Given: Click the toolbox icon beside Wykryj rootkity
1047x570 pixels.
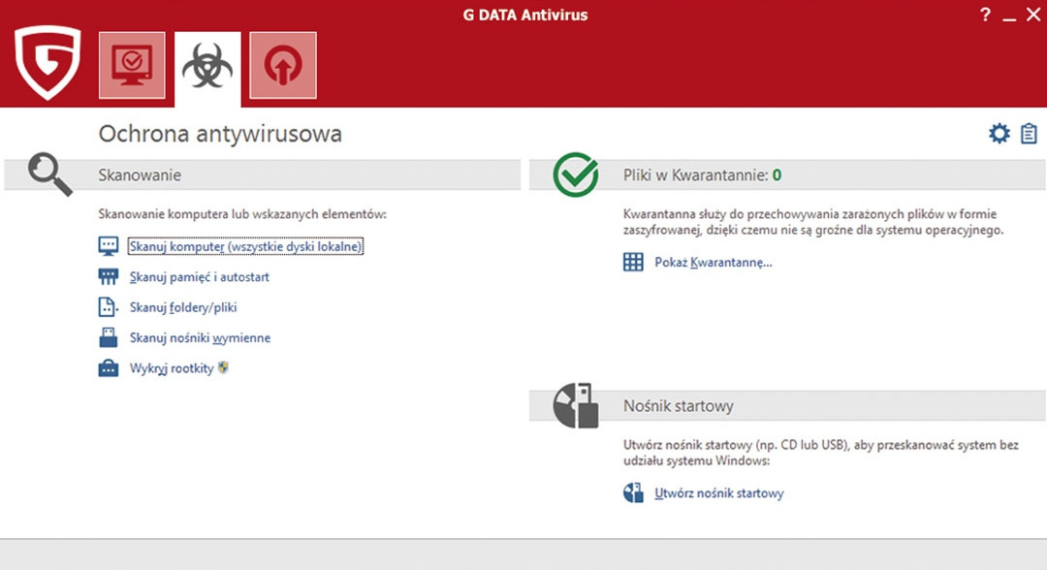Looking at the screenshot, I should (x=109, y=367).
